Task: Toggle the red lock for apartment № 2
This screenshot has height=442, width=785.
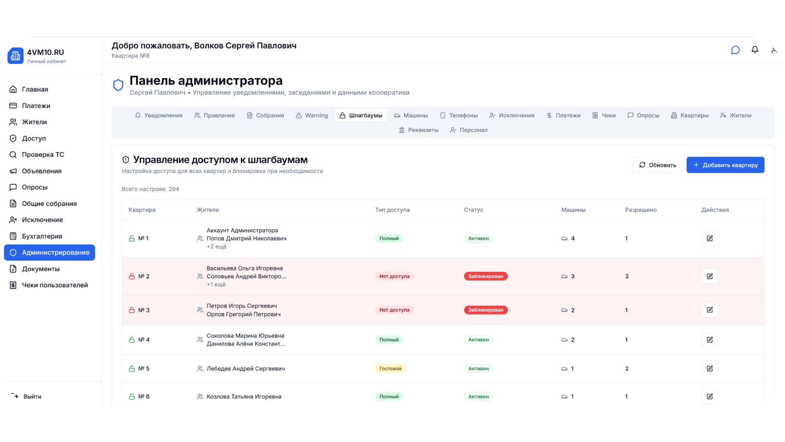Action: (x=132, y=276)
